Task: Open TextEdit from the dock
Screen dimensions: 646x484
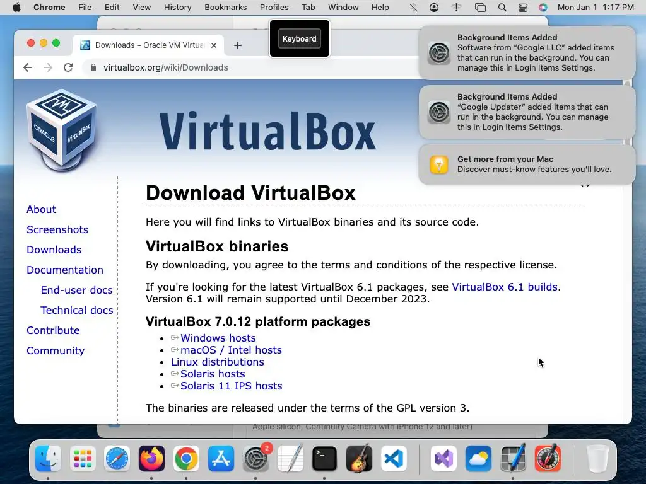Action: 290,459
